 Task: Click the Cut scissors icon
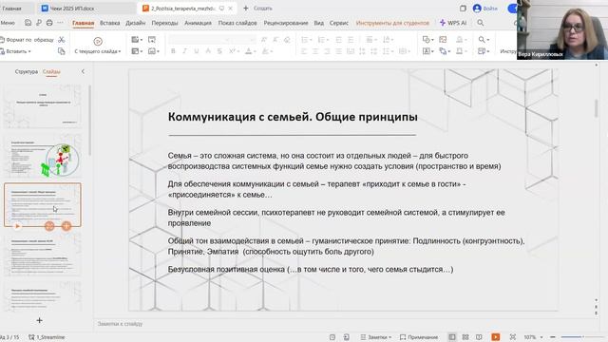click(x=61, y=40)
